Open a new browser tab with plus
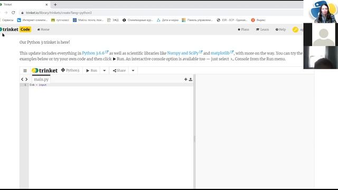 [55, 4]
